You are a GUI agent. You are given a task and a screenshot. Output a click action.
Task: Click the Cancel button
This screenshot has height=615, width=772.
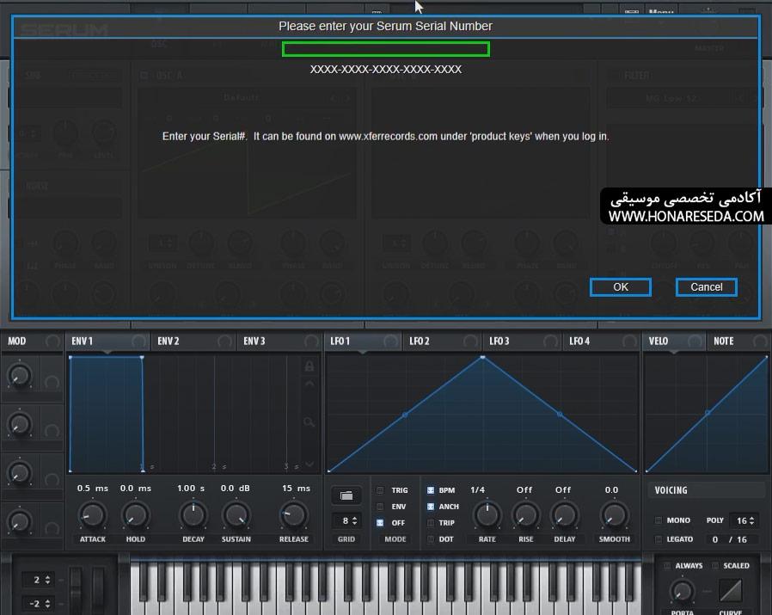(707, 287)
